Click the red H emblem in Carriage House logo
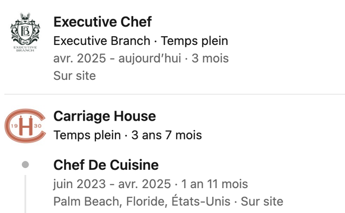This screenshot has width=345, height=213. coord(25,126)
